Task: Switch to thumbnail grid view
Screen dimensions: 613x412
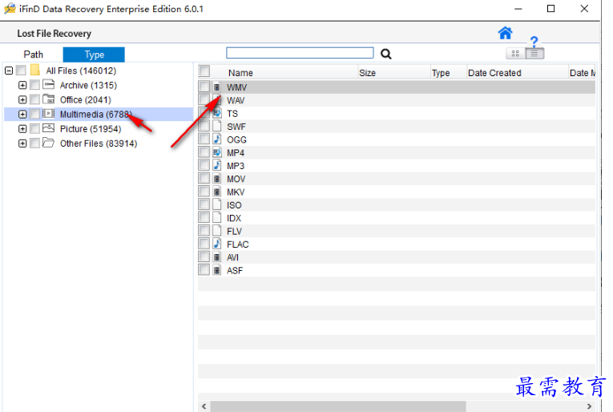Action: (x=515, y=54)
